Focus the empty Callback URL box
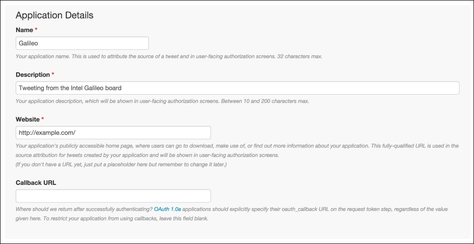Screen dimensions: 474x244 coord(113,196)
